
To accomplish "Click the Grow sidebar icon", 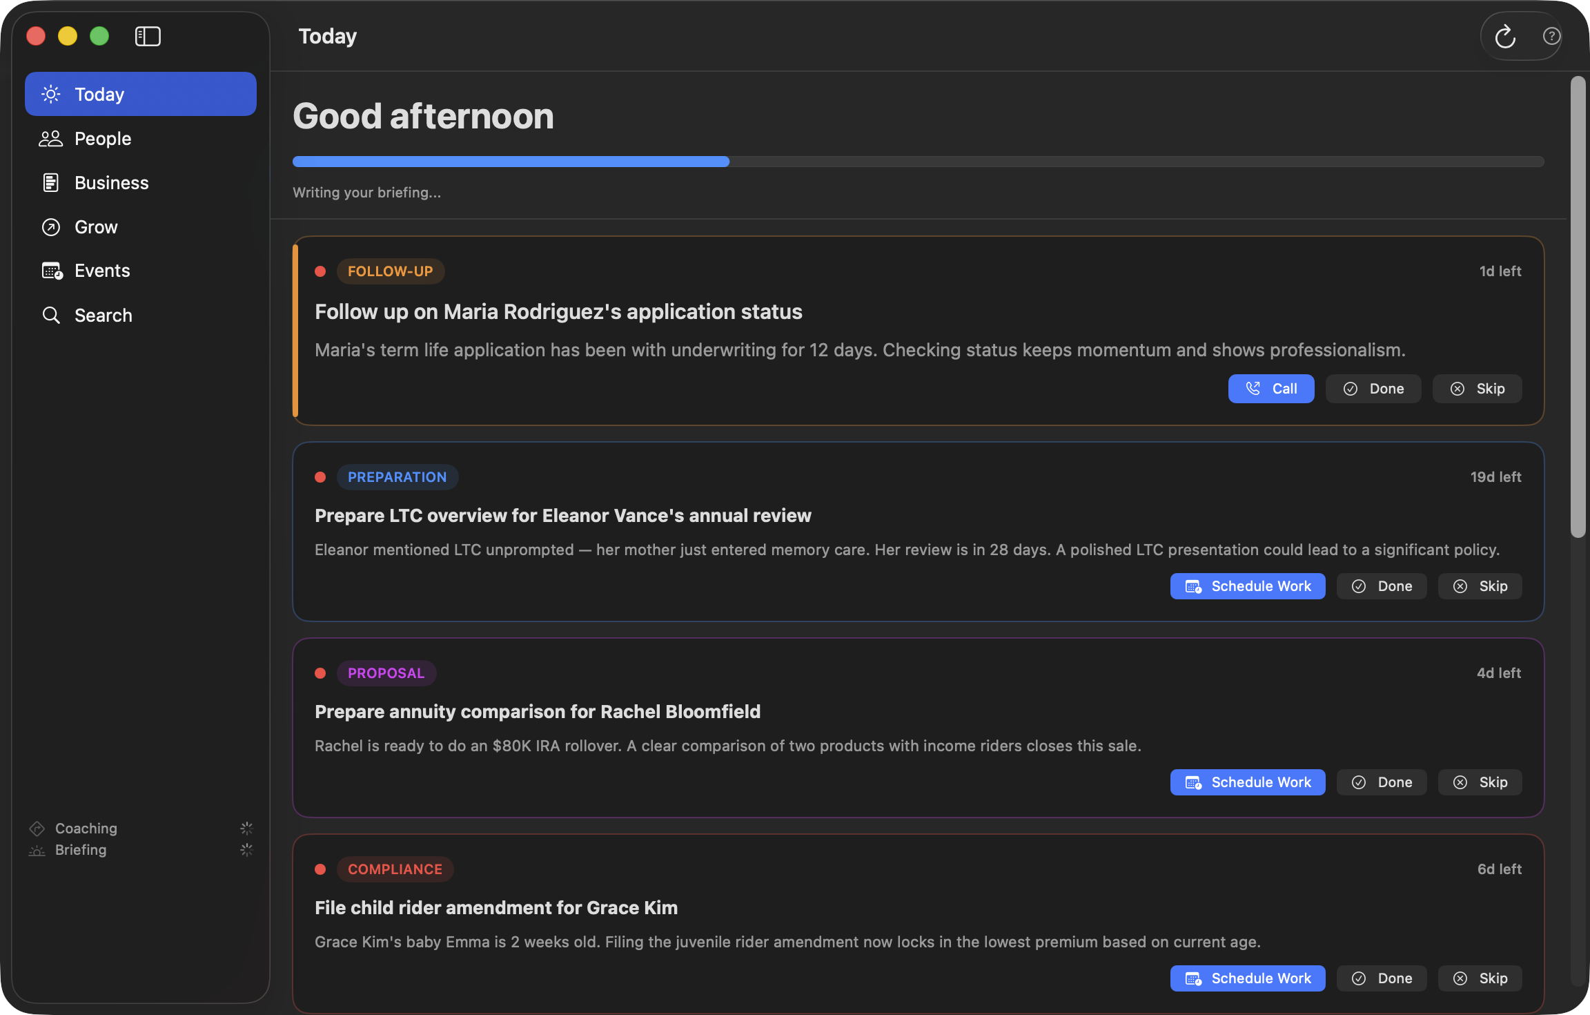I will click(50, 226).
